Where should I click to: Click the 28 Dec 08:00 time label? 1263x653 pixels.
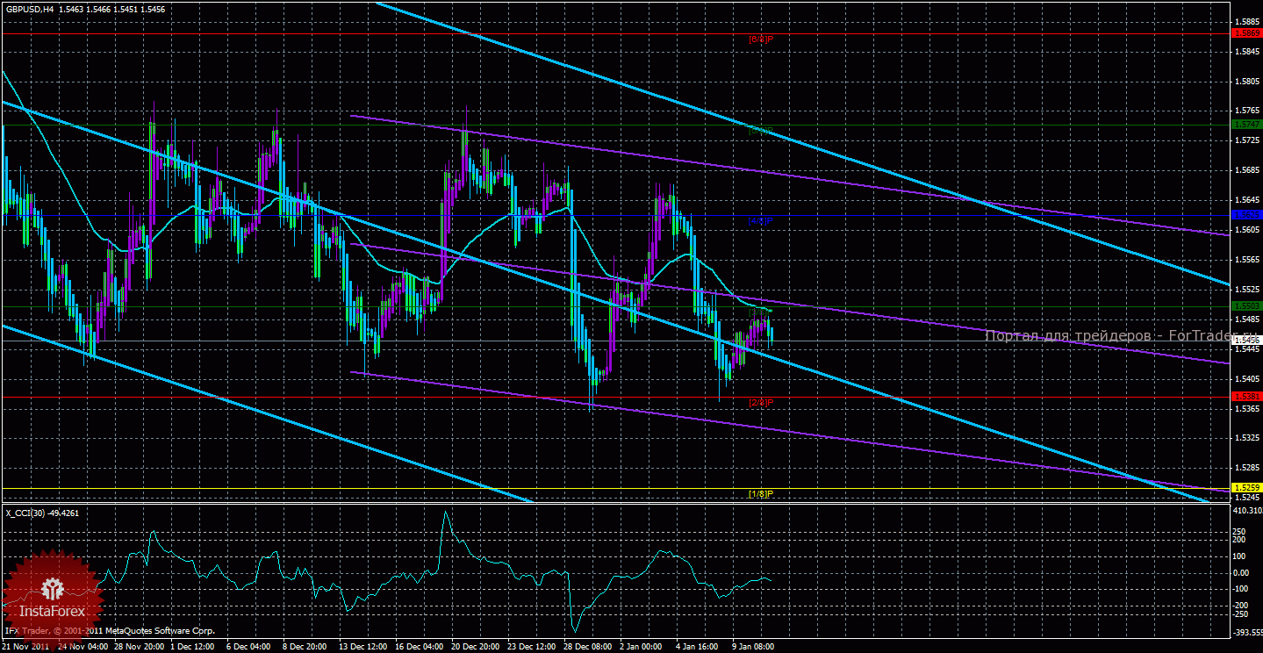point(589,647)
